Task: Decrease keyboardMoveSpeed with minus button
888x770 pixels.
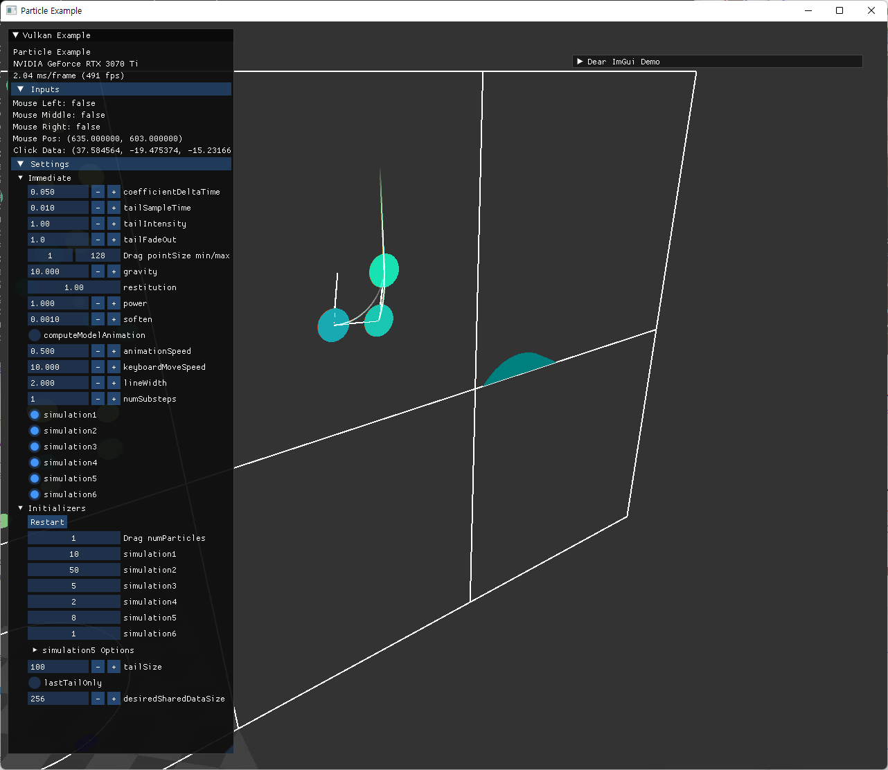Action: click(98, 367)
